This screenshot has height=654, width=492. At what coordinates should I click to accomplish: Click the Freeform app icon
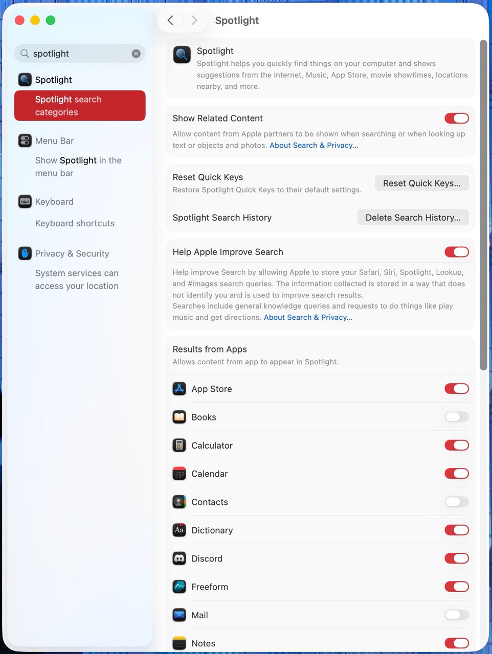tap(179, 587)
